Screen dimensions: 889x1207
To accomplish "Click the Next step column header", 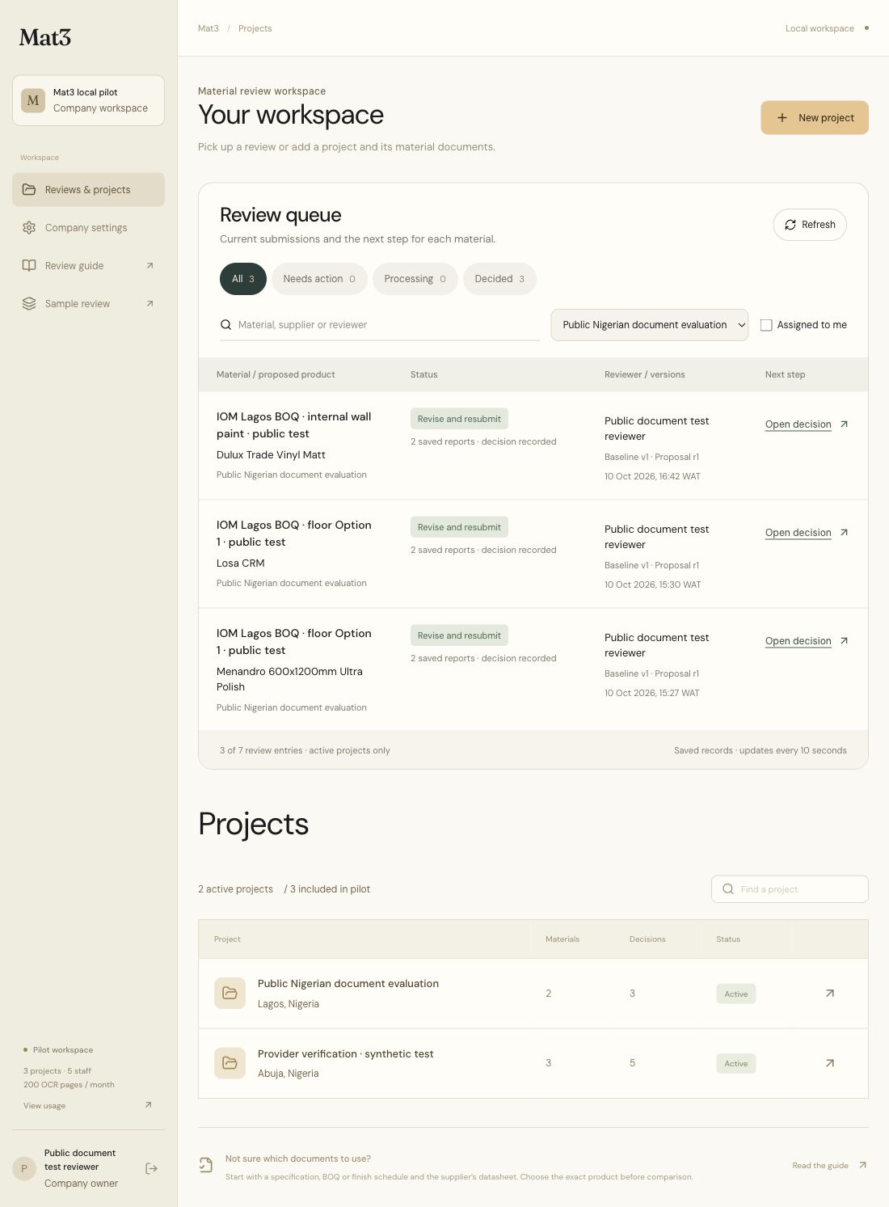I will (x=785, y=374).
